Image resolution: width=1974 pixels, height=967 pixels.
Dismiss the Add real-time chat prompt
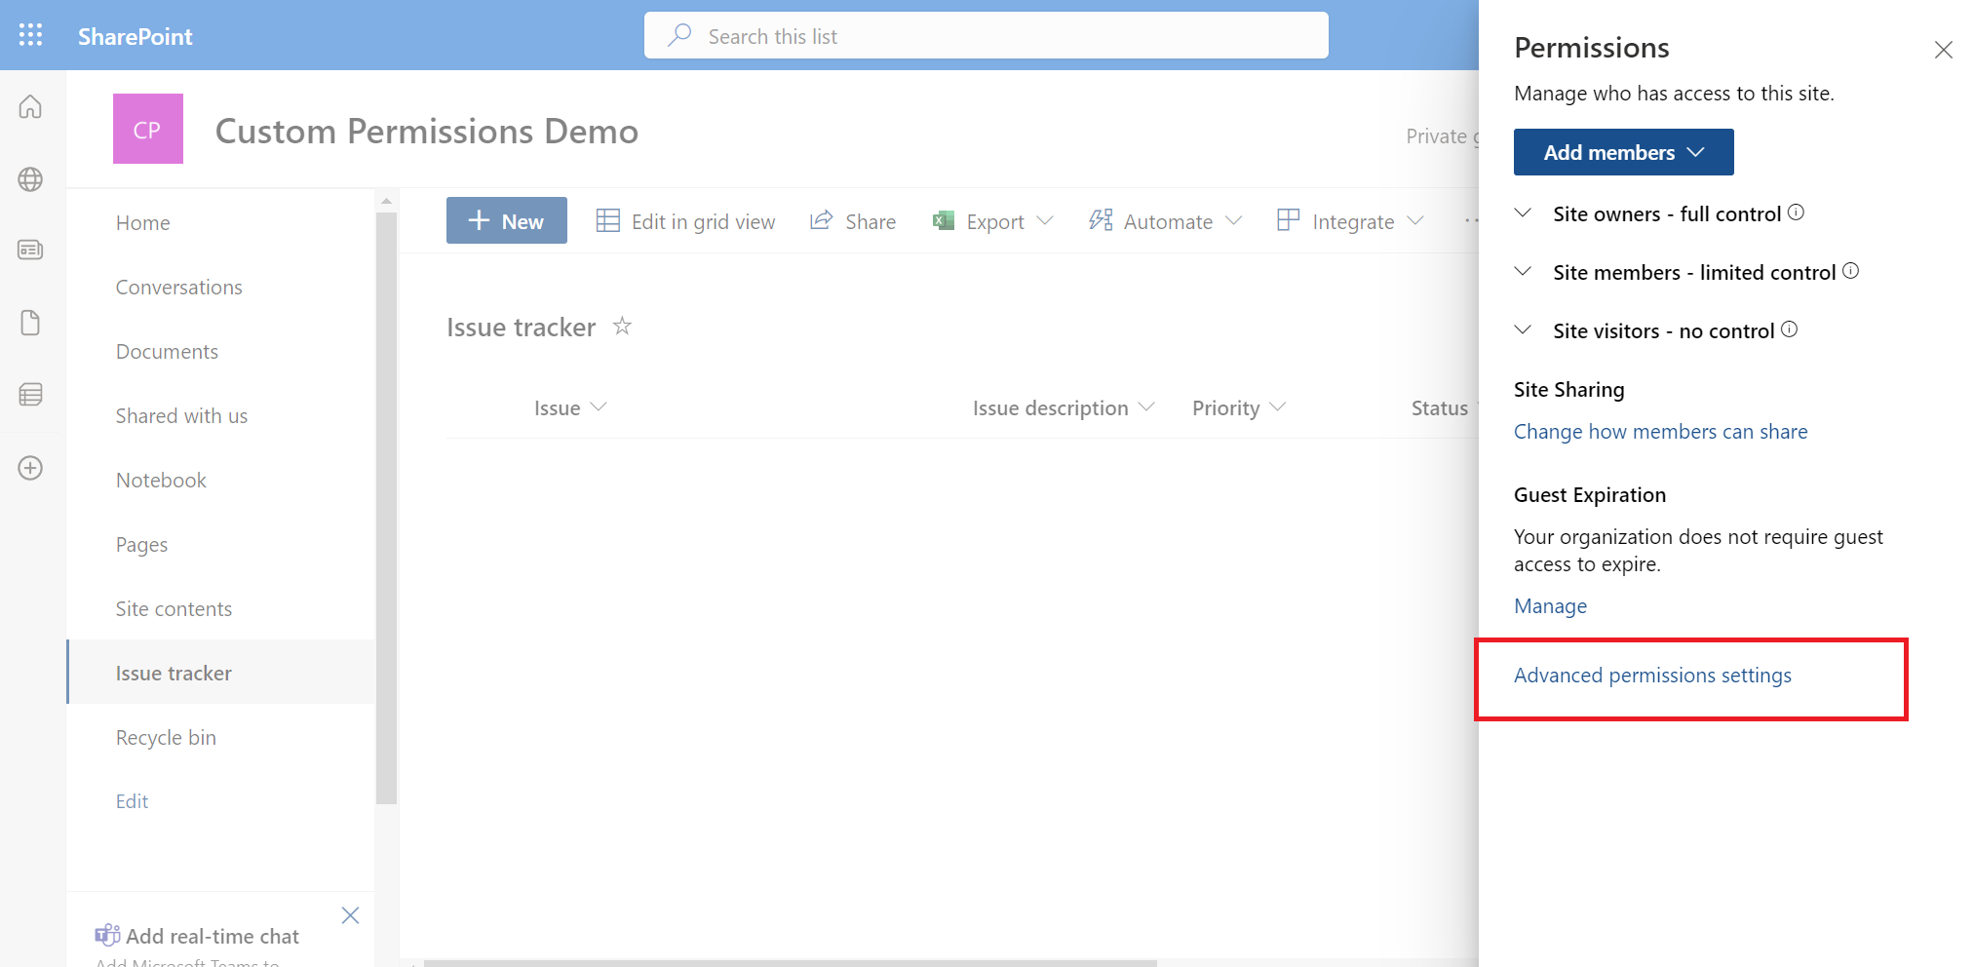point(350,915)
